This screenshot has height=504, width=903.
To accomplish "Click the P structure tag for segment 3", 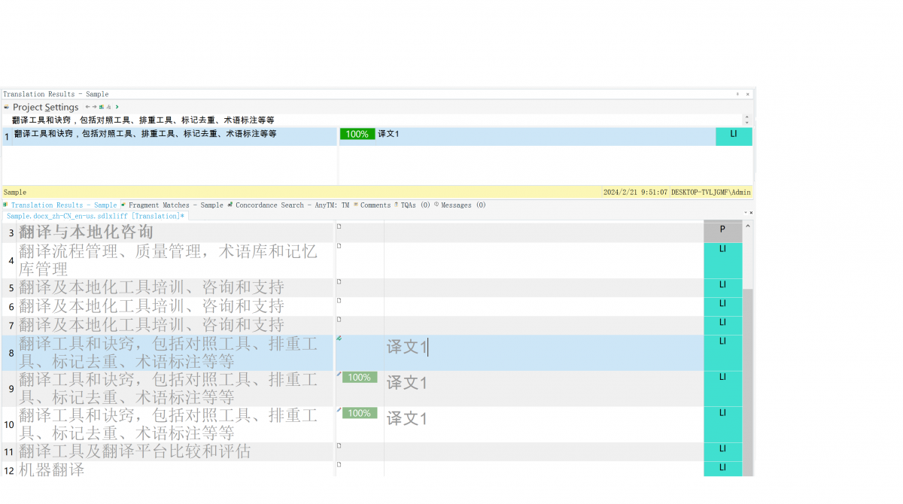I will coord(722,230).
